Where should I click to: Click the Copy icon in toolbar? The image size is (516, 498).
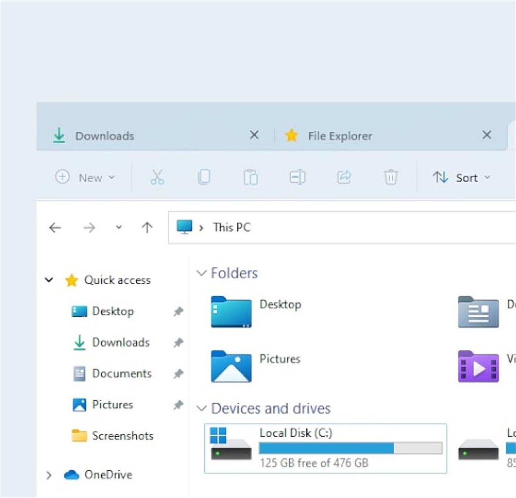point(204,177)
